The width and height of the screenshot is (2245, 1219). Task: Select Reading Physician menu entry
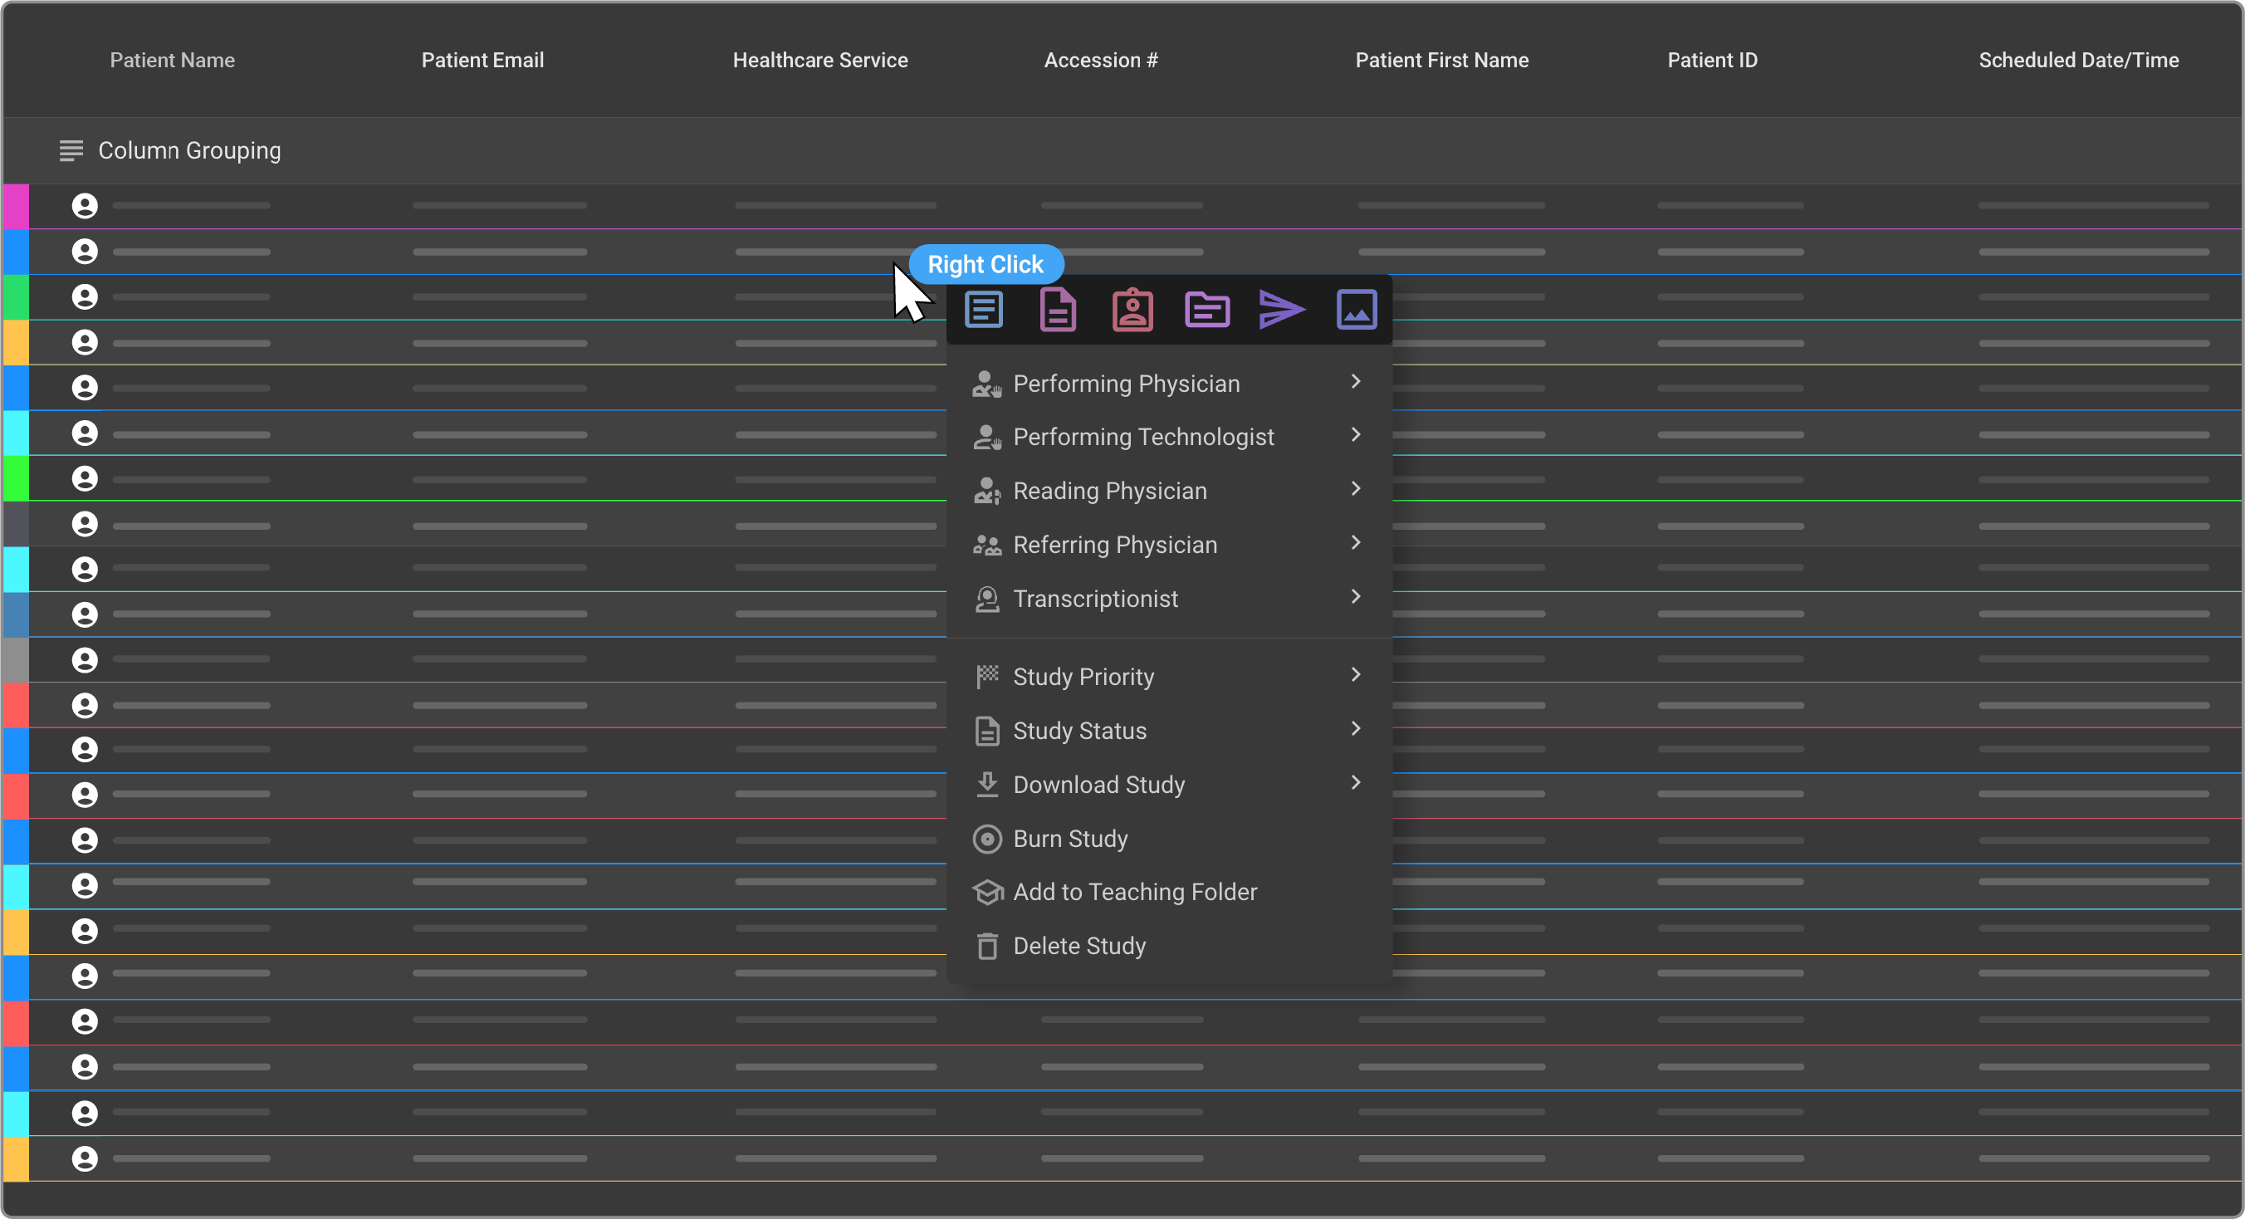[x=1109, y=492]
